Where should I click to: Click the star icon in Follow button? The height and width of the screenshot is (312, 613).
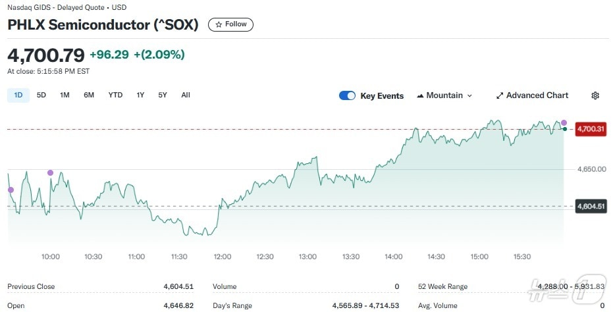(x=219, y=24)
